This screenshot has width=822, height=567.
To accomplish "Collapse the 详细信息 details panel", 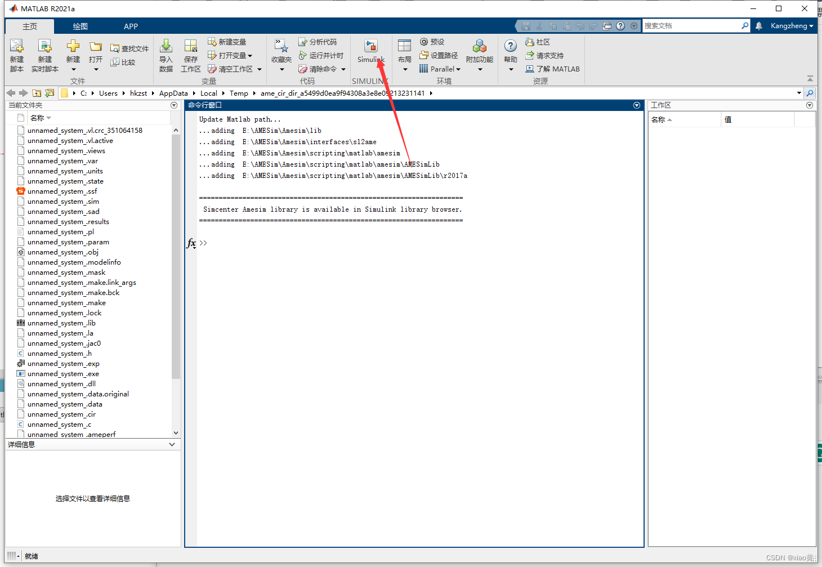I will [x=172, y=444].
